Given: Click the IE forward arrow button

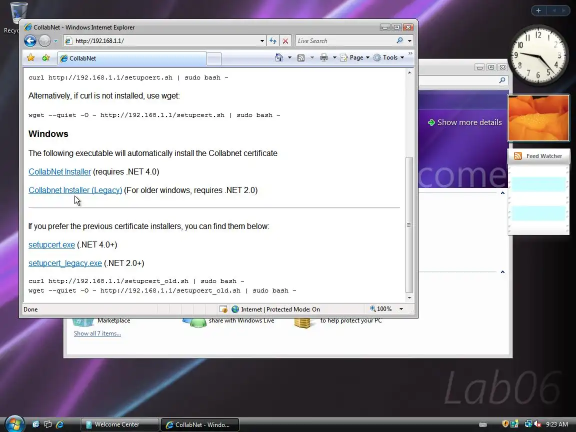Looking at the screenshot, I should (44, 41).
